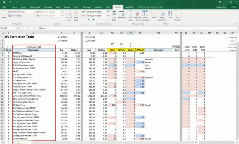Click the minus button under End date
This screenshot has width=239, height=144.
pos(88,20)
